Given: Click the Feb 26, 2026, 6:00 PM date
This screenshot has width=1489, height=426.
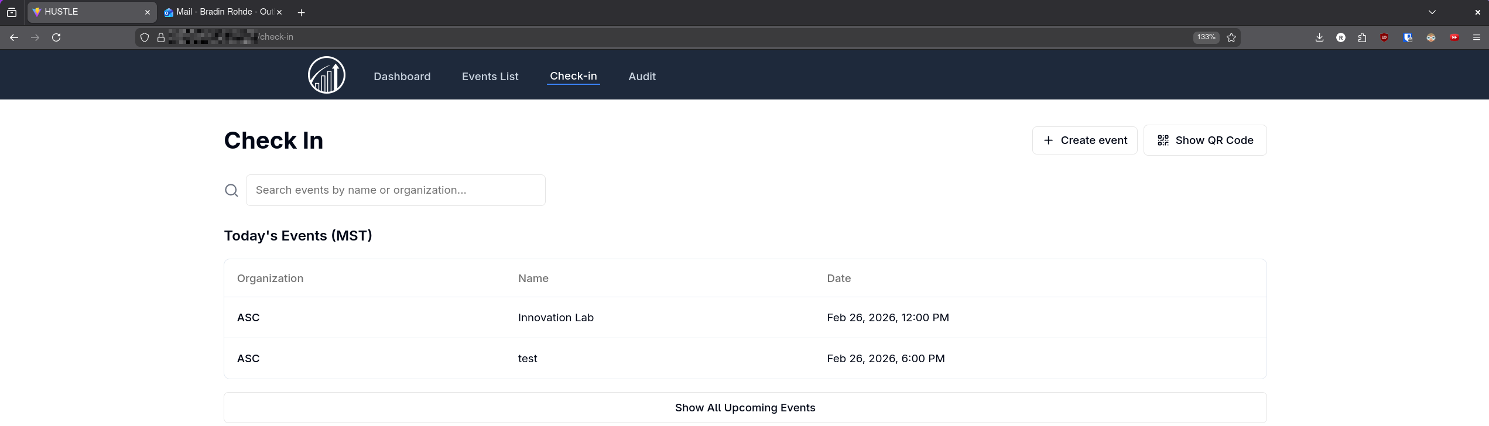Looking at the screenshot, I should tap(885, 359).
